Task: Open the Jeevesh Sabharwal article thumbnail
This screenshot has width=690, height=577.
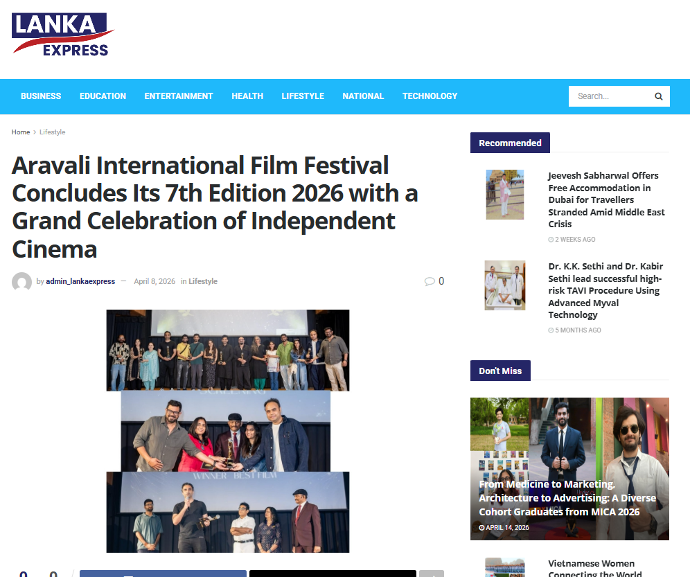Action: coord(504,195)
